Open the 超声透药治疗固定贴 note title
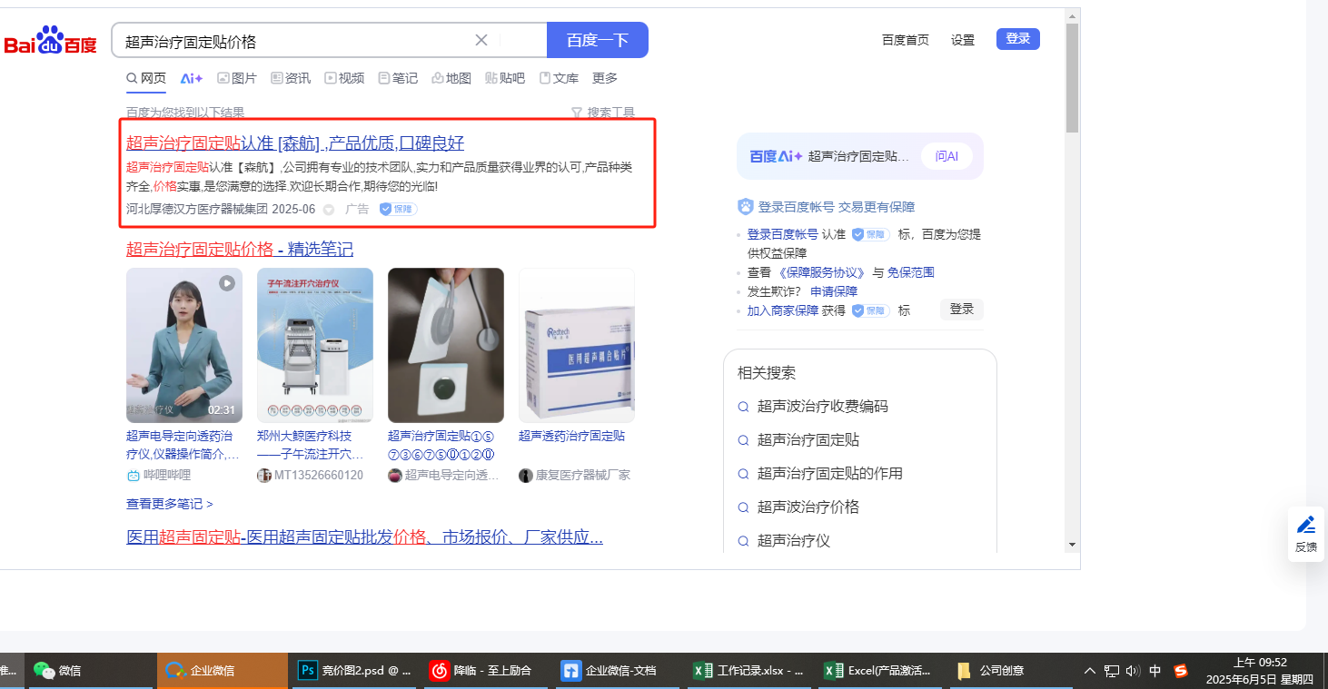 pyautogui.click(x=571, y=436)
